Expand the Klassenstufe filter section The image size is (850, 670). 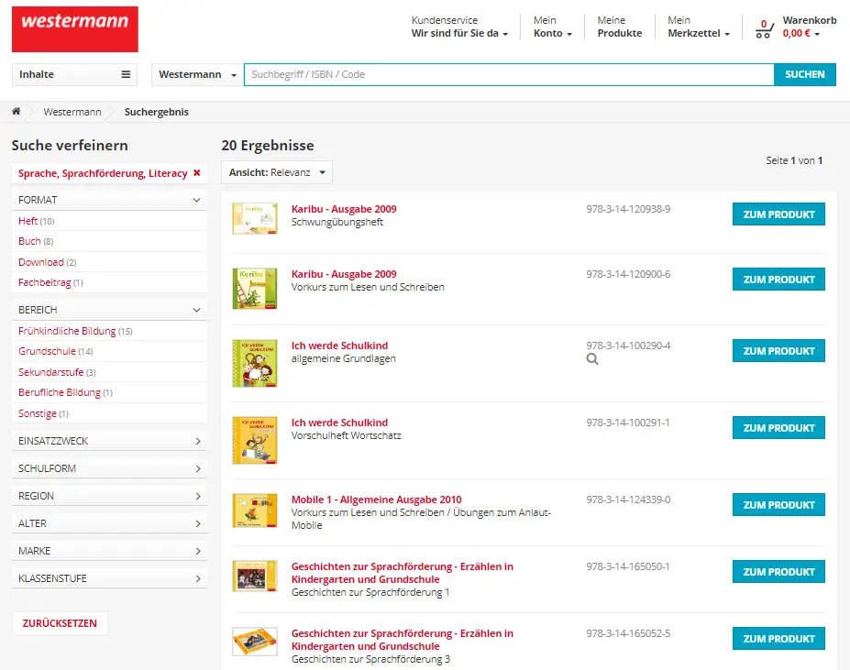109,578
